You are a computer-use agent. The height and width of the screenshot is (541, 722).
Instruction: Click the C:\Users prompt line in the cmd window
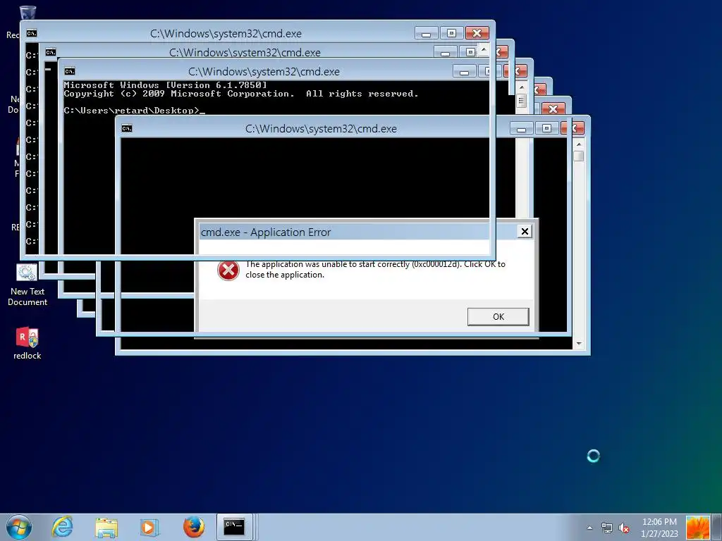[x=134, y=111]
